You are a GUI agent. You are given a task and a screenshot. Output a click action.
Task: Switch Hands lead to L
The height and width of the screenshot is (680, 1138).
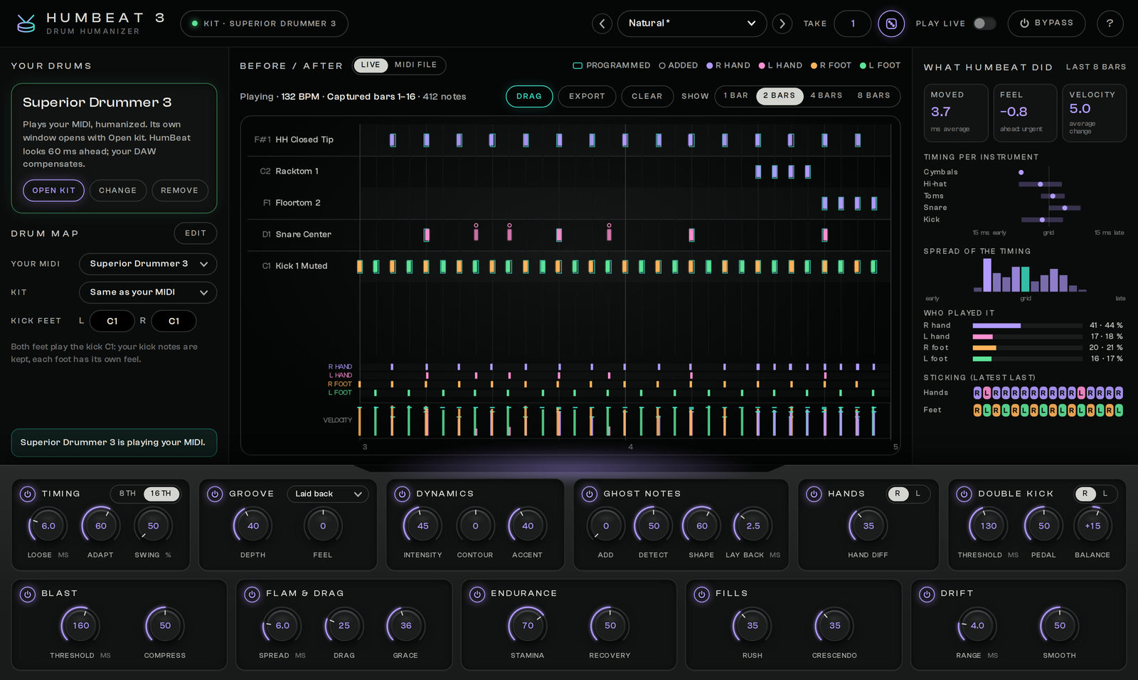[918, 494]
